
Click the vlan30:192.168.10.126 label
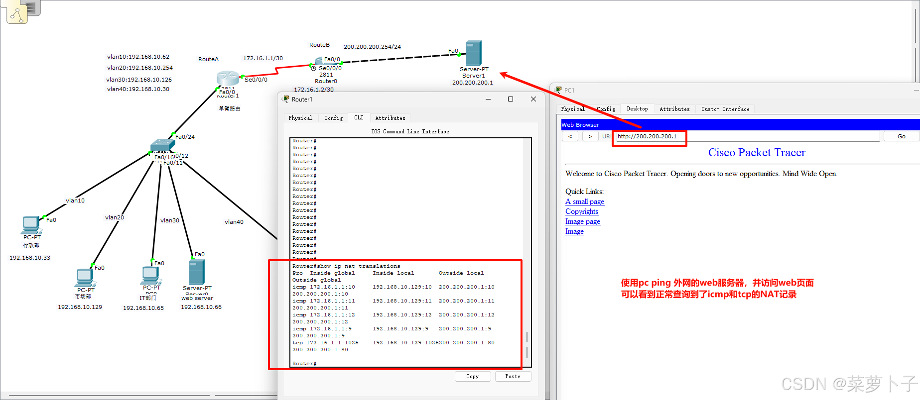(139, 80)
